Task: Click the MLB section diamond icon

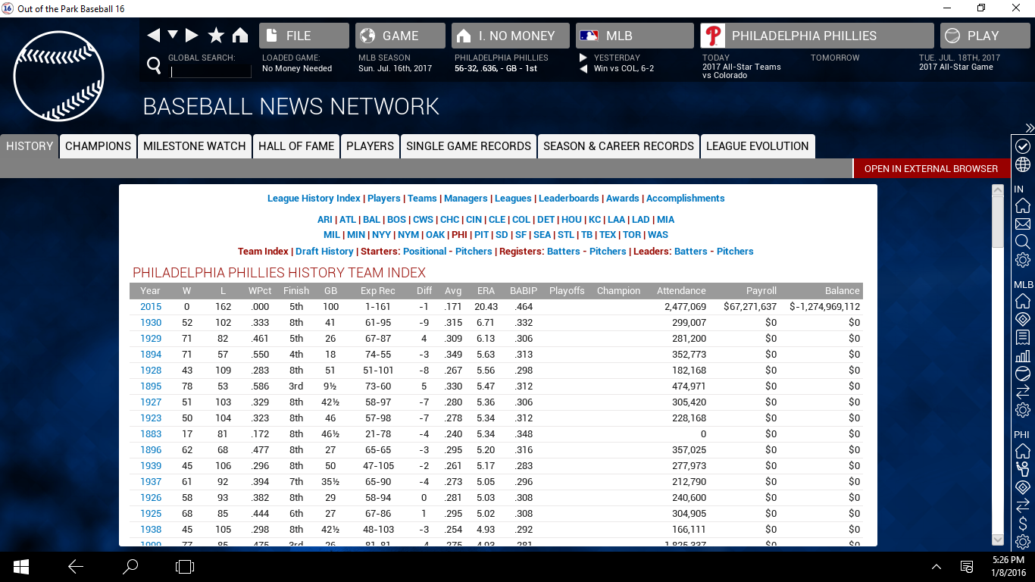Action: tap(1023, 319)
